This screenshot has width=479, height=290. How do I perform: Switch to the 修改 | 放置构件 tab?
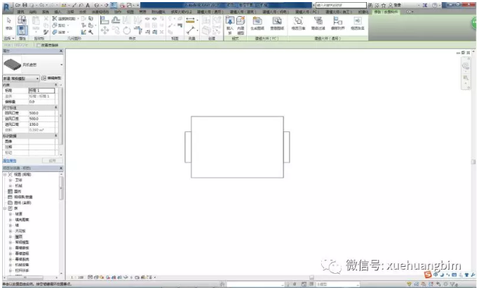386,12
